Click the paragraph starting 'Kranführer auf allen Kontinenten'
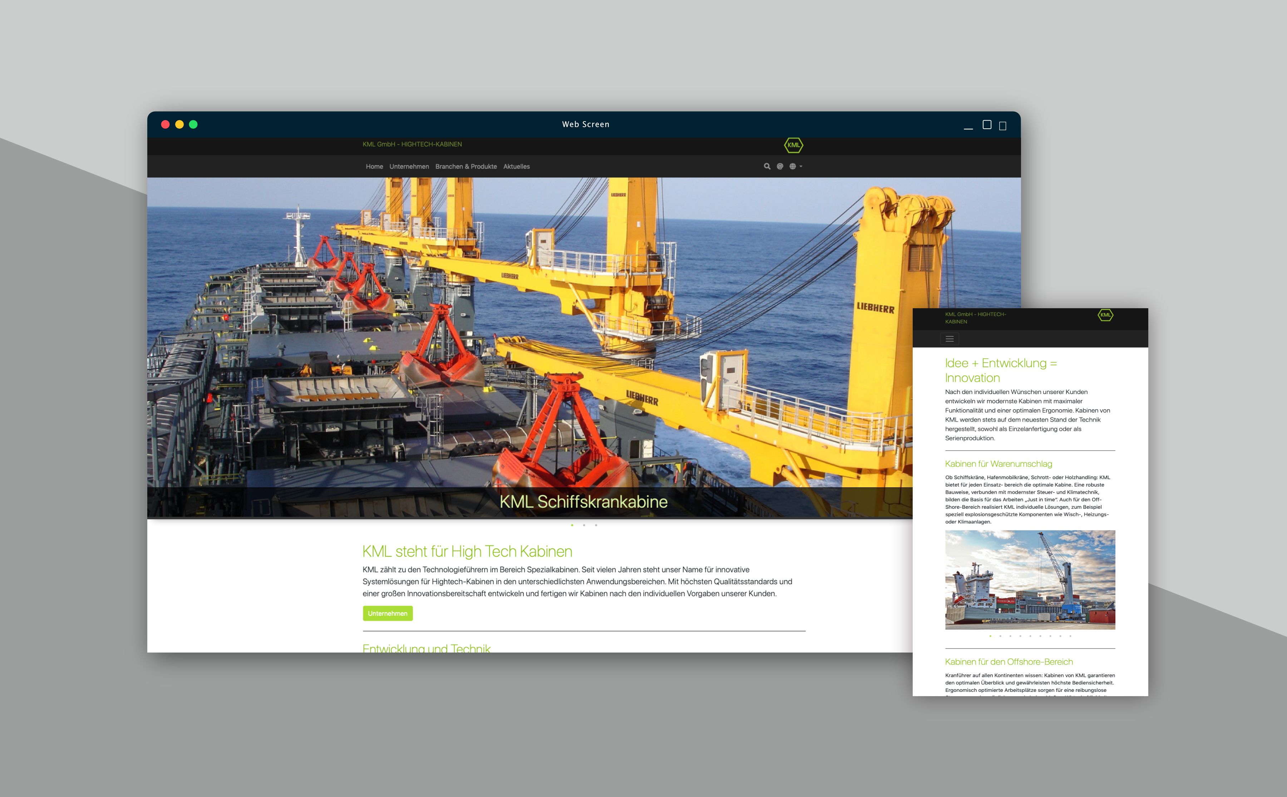Viewport: 1287px width, 797px height. 1030,685
